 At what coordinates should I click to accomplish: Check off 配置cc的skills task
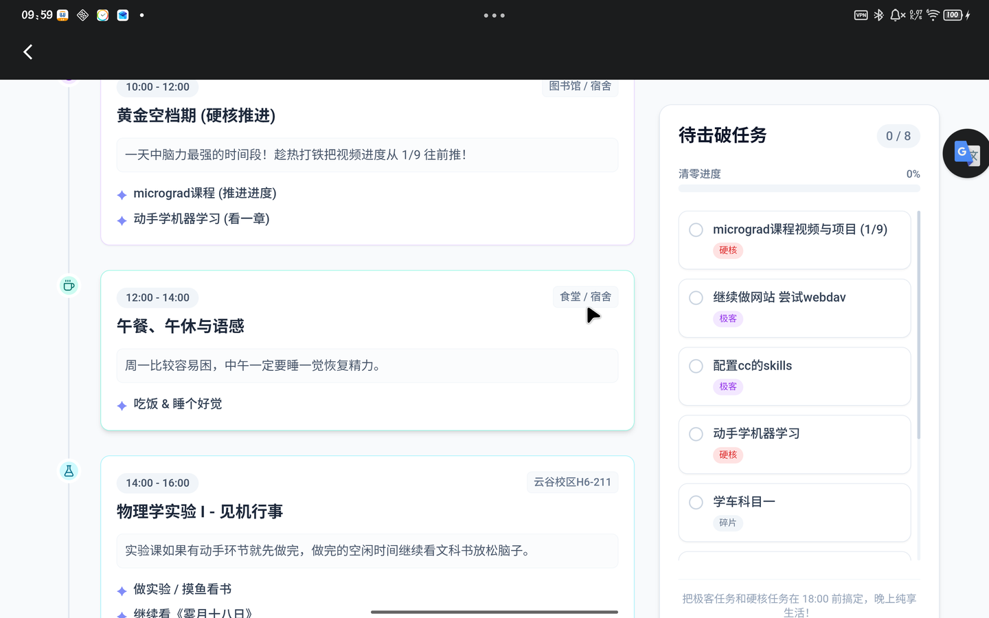(696, 366)
